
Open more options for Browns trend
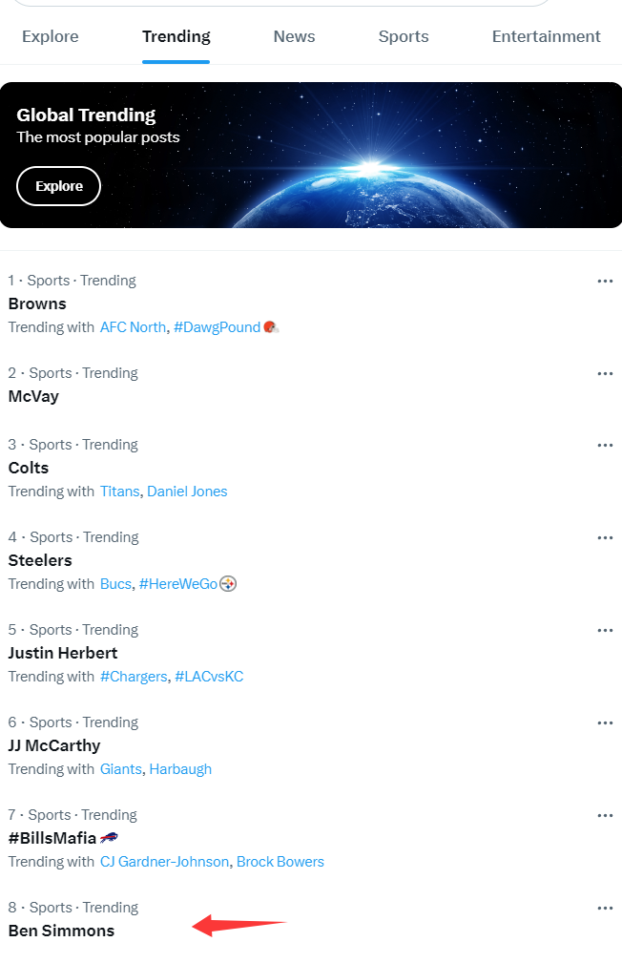pyautogui.click(x=605, y=282)
